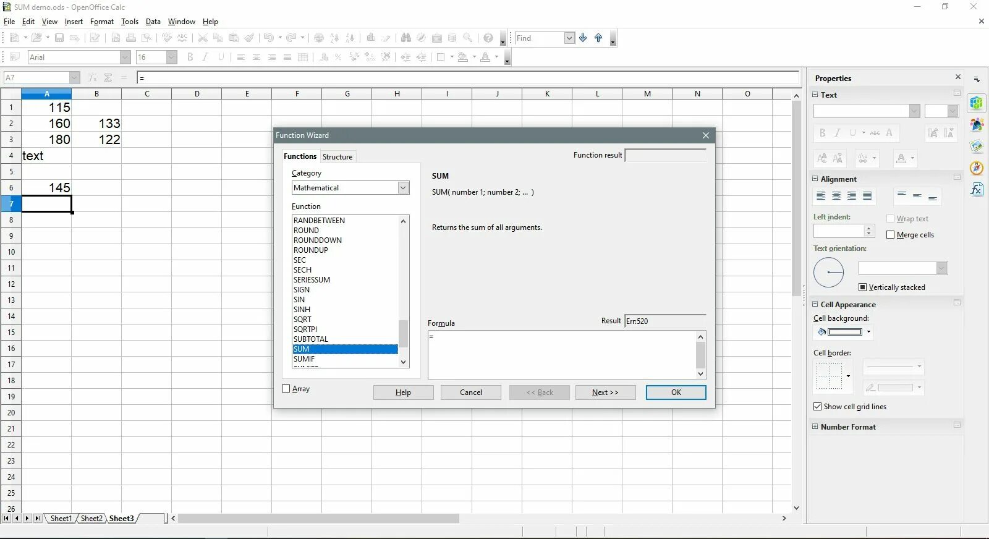Screen dimensions: 989x539
Task: Click Find Next down arrow
Action: 583,38
